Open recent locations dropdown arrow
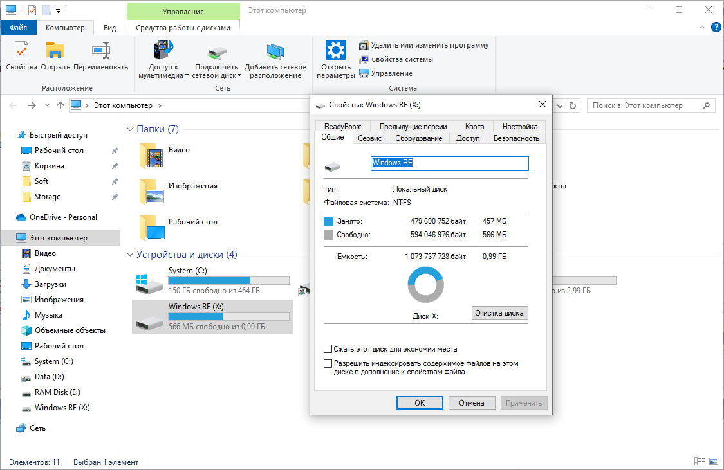This screenshot has height=470, width=724. pyautogui.click(x=47, y=105)
